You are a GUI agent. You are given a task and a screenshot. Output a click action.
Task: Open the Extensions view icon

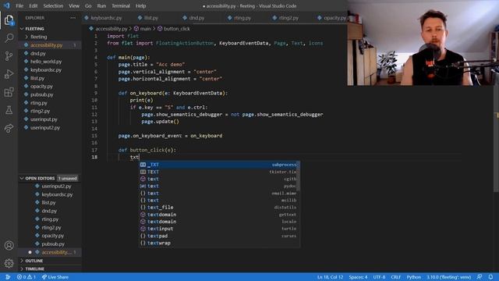coord(9,92)
